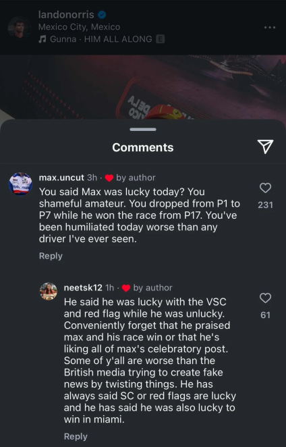Like the neetsk12 reply with the heart
Image resolution: width=286 pixels, height=447 pixels.
tap(266, 298)
